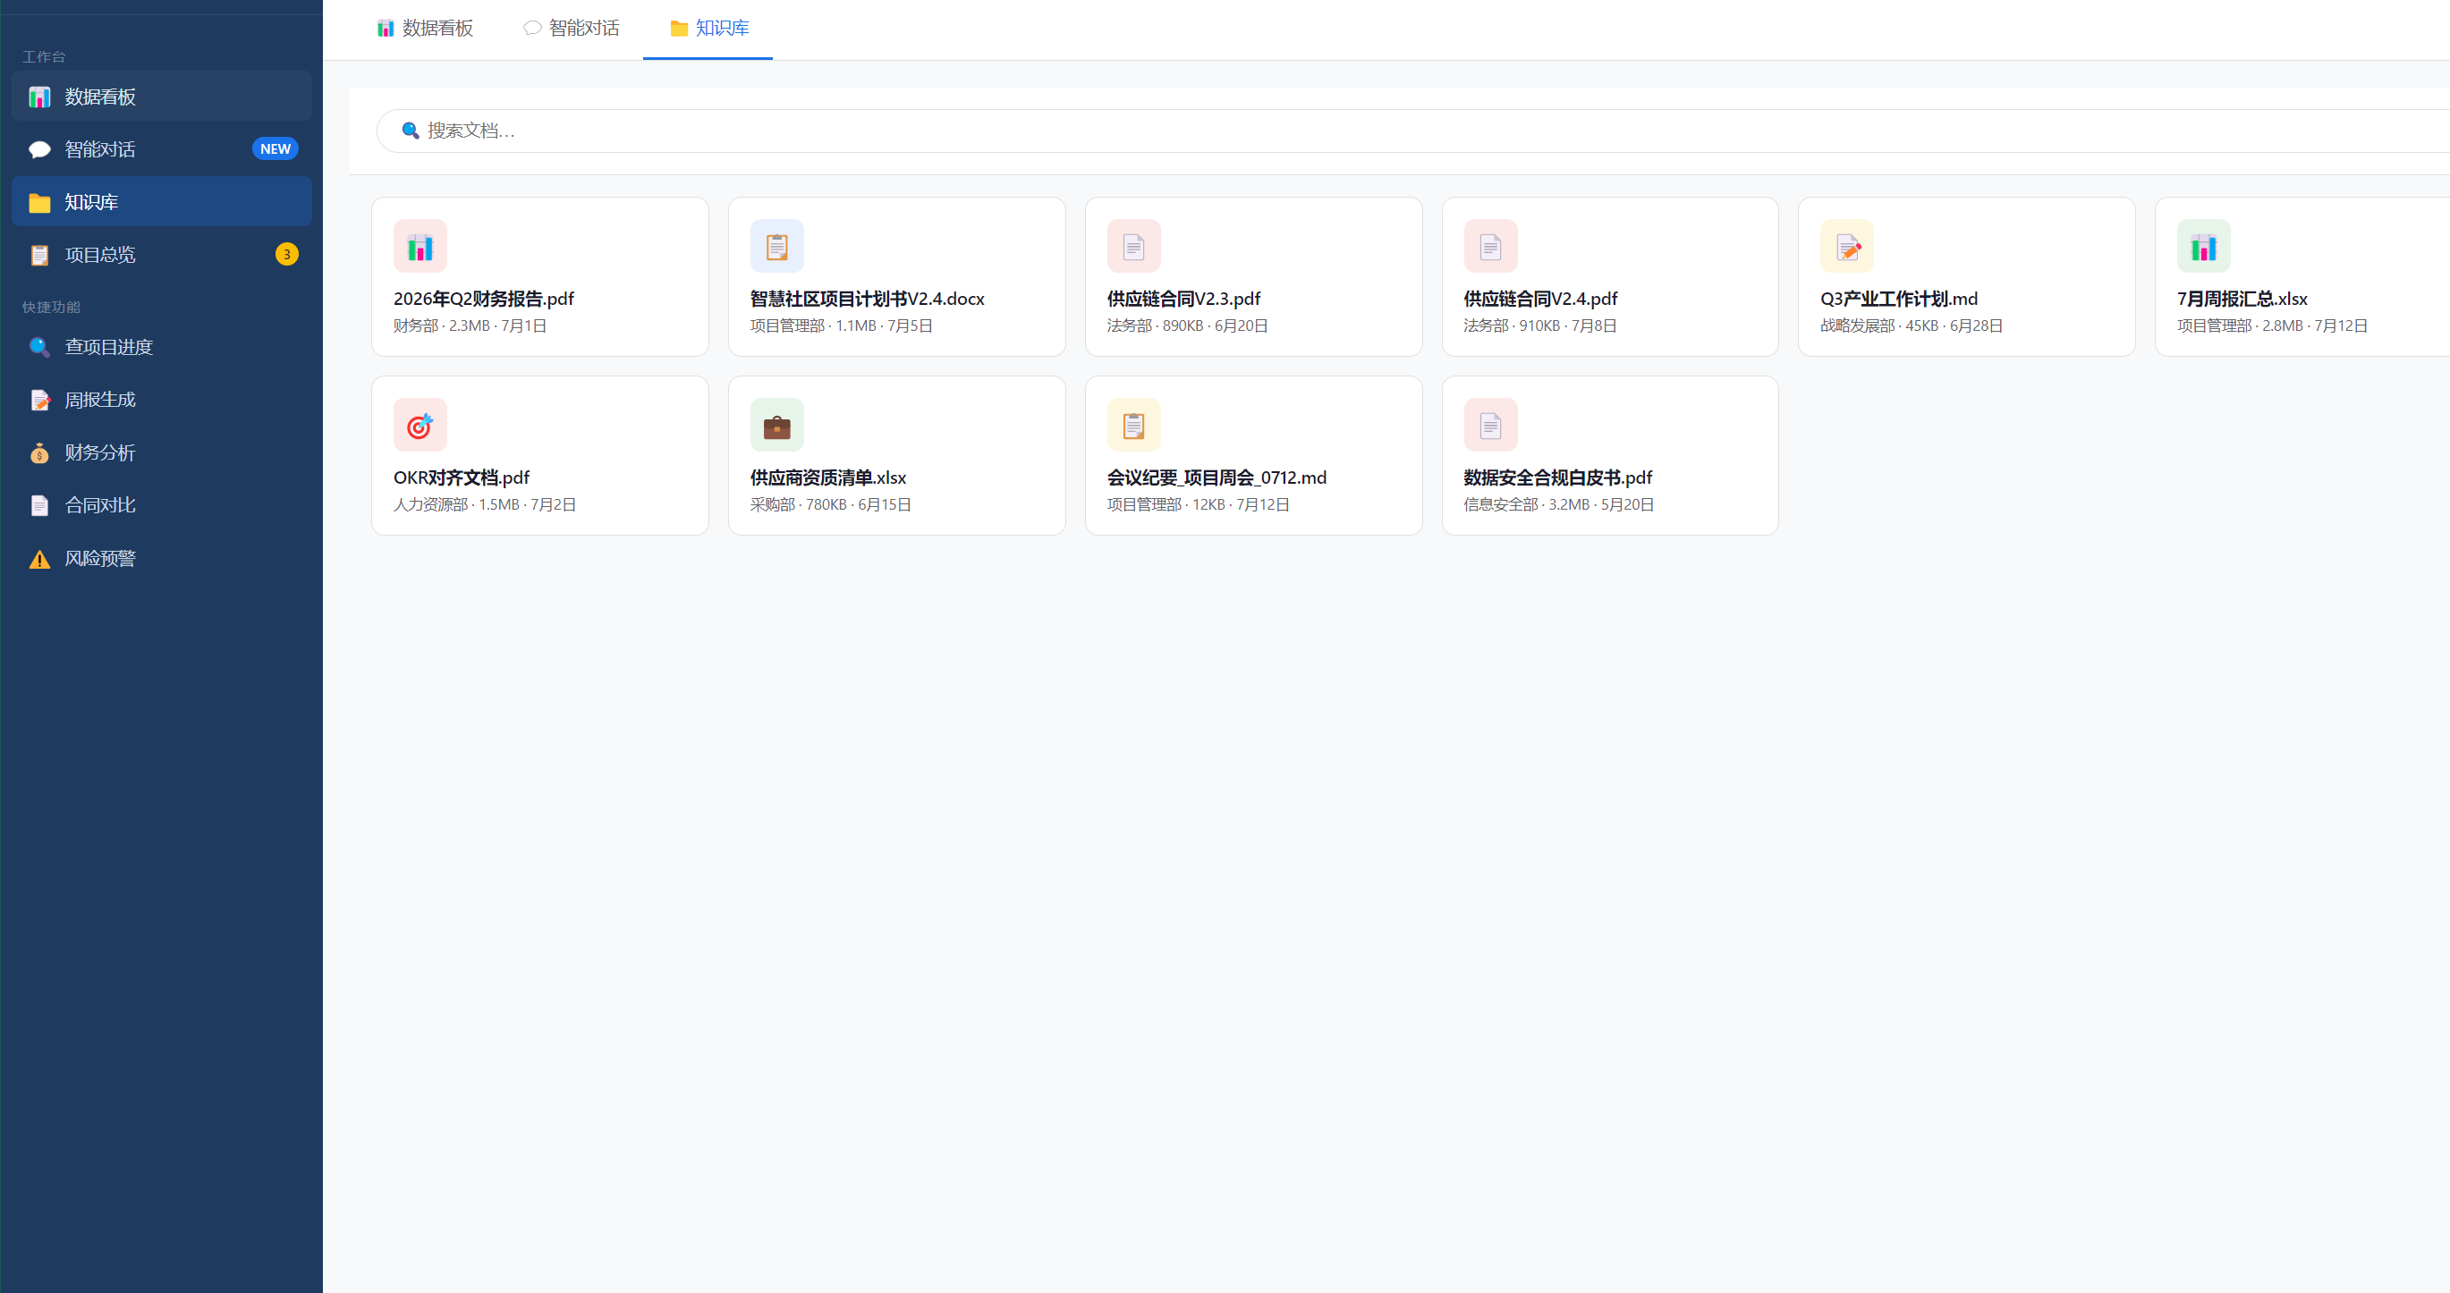This screenshot has height=1293, width=2450.
Task: Click the folder icon in 知识库 top tab
Action: click(679, 29)
